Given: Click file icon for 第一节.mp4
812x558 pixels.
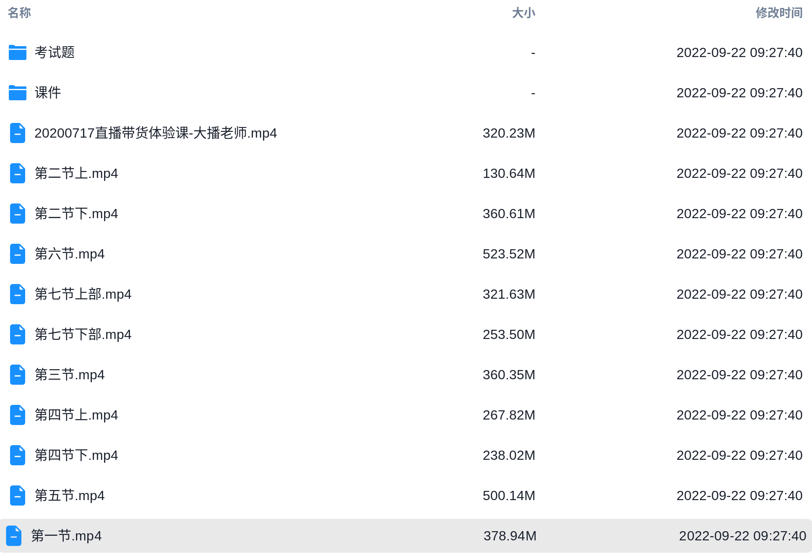Looking at the screenshot, I should point(14,536).
